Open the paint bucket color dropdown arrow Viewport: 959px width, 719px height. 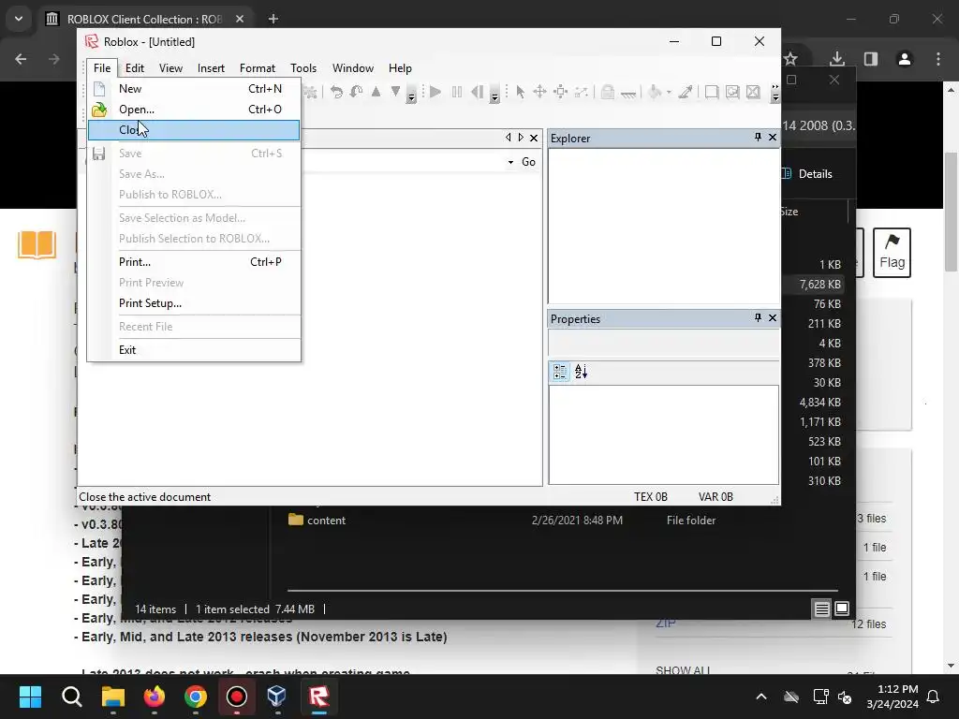click(669, 93)
